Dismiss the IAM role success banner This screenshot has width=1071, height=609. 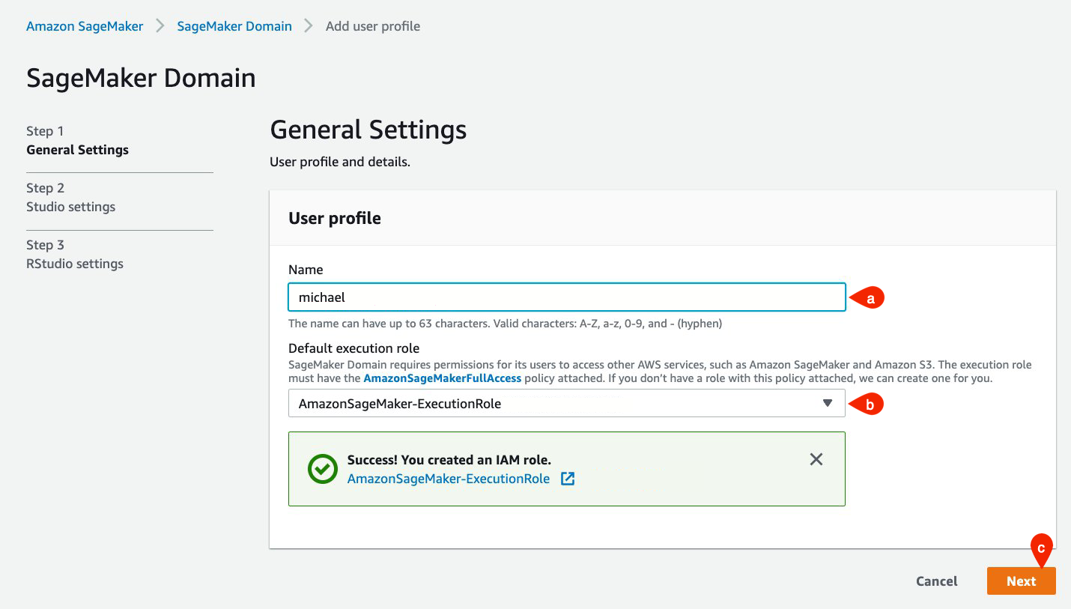[x=816, y=459]
